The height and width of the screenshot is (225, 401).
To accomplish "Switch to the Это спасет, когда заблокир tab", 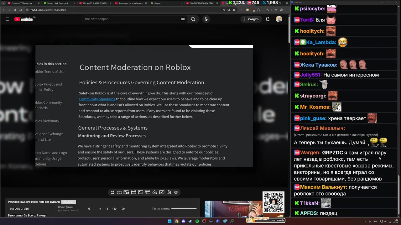I will [130, 3].
